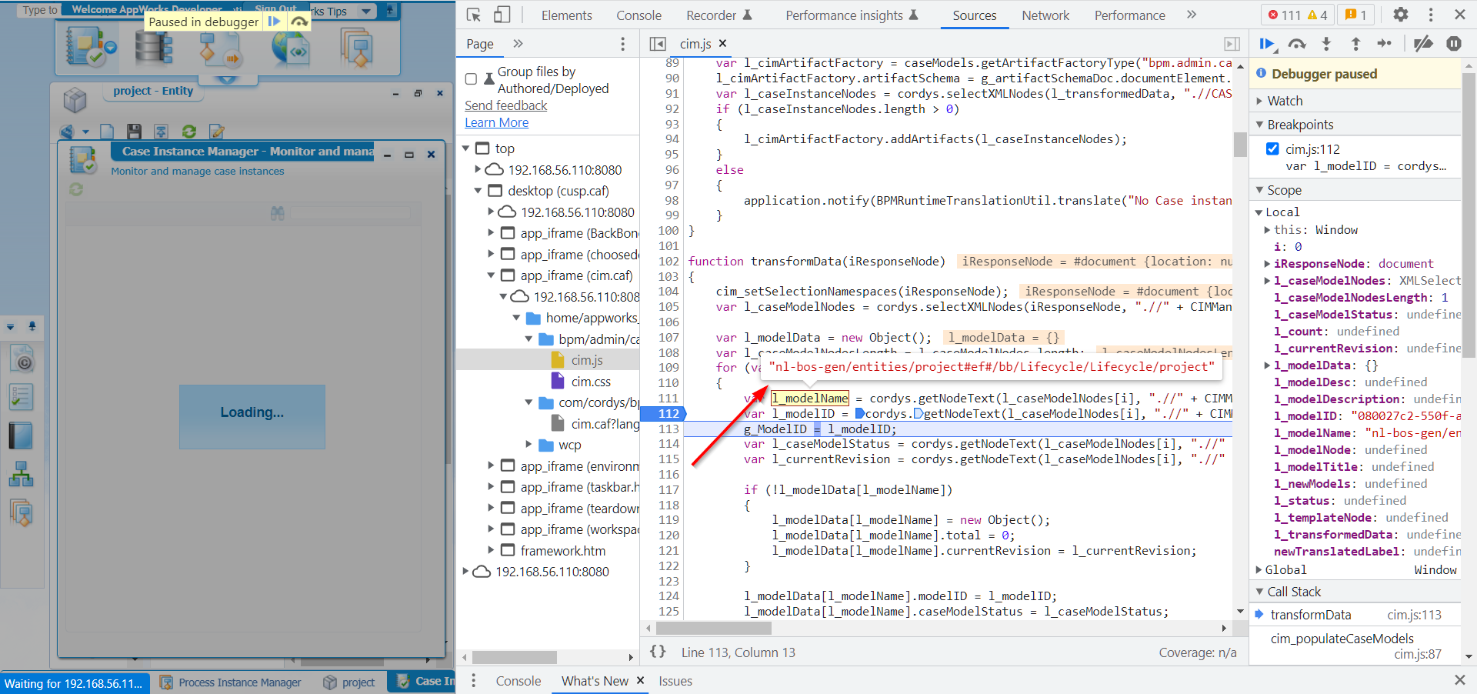Click the Learn More link
Image resolution: width=1477 pixels, height=694 pixels.
point(496,122)
